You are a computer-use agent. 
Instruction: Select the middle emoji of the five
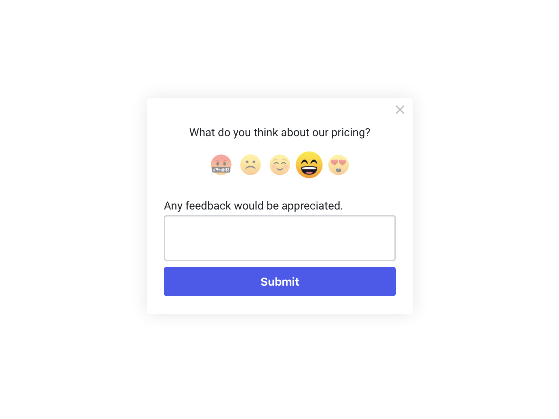280,165
